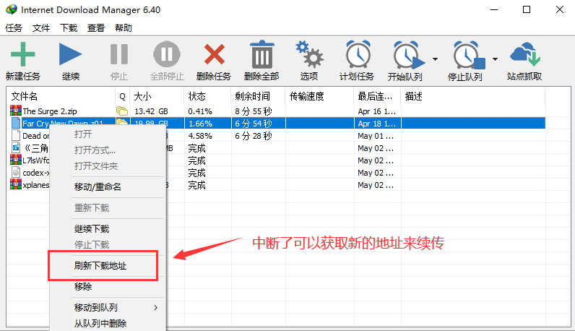Open the 下载 menu
Viewport: 575px width, 331px height.
tap(69, 28)
